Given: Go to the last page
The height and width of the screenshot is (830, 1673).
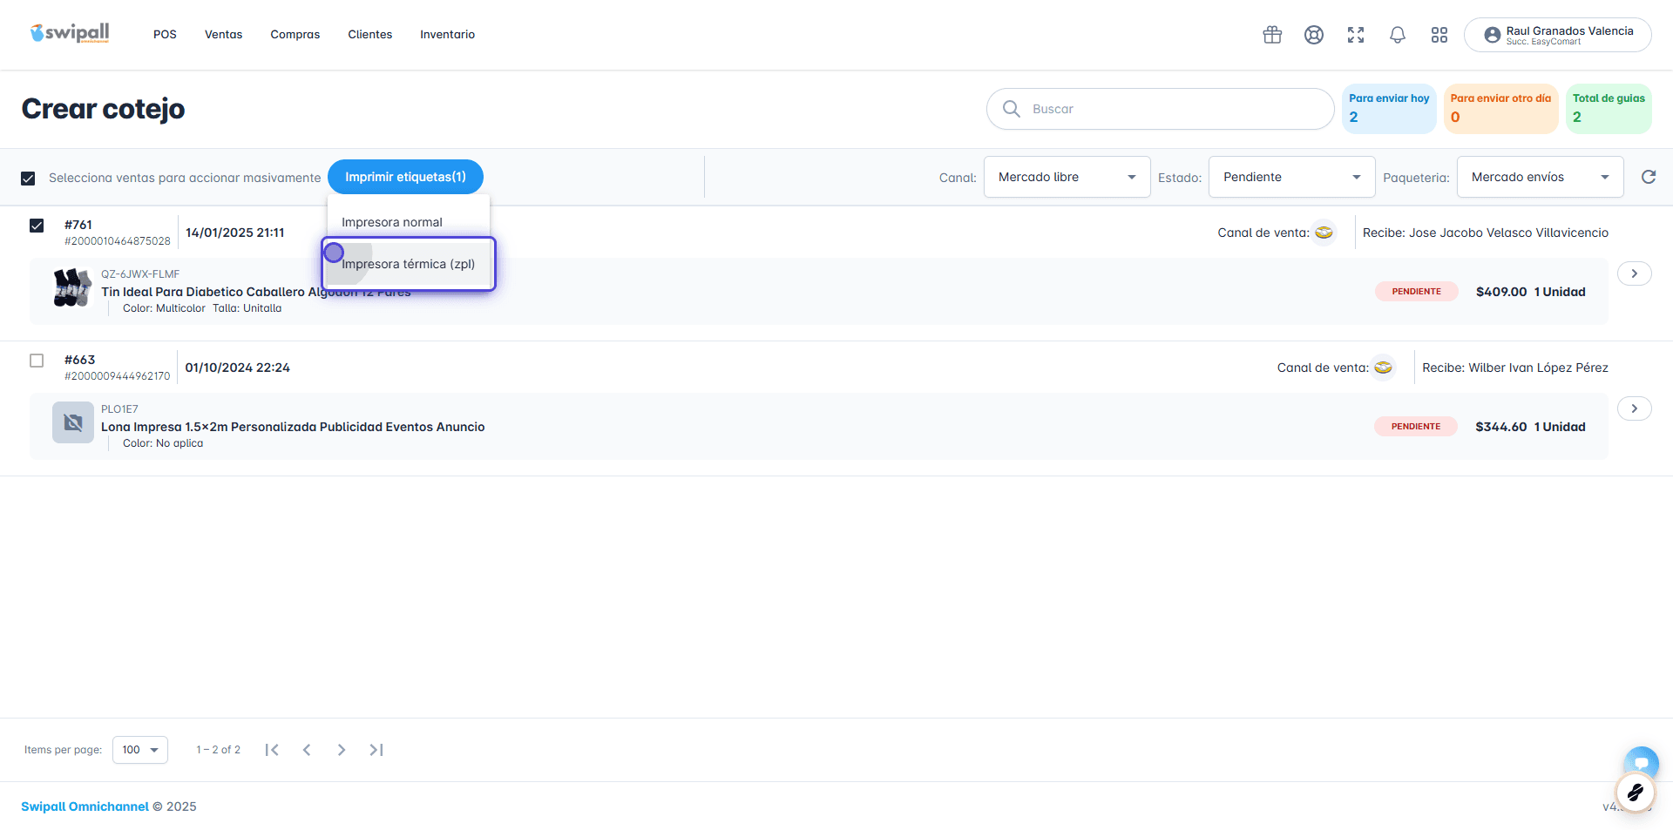Looking at the screenshot, I should click(376, 750).
